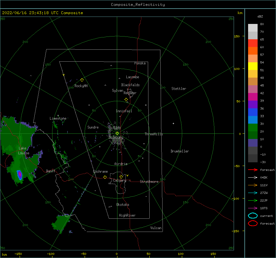Click the Innisfail label
This screenshot has height=258, width=276.
tap(124, 111)
